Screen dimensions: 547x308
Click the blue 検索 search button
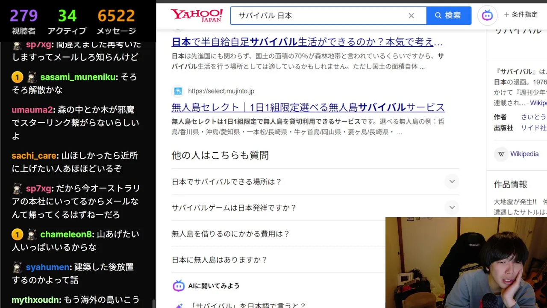[x=449, y=15]
